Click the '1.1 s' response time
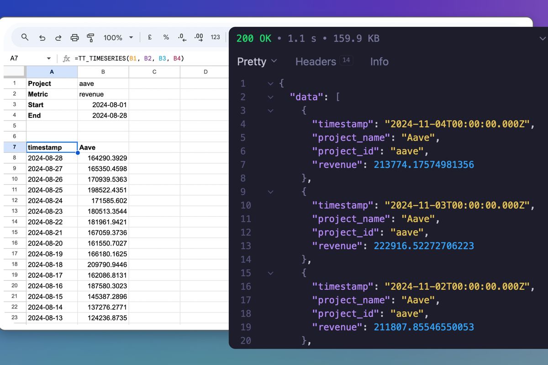548x365 pixels. [302, 38]
